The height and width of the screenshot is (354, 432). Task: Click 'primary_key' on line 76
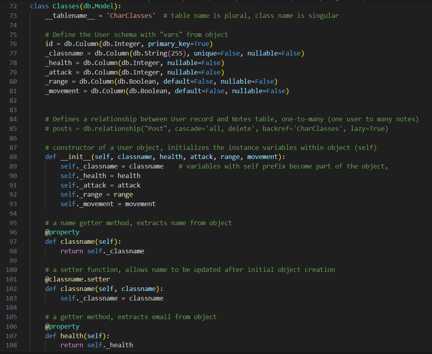click(x=169, y=44)
